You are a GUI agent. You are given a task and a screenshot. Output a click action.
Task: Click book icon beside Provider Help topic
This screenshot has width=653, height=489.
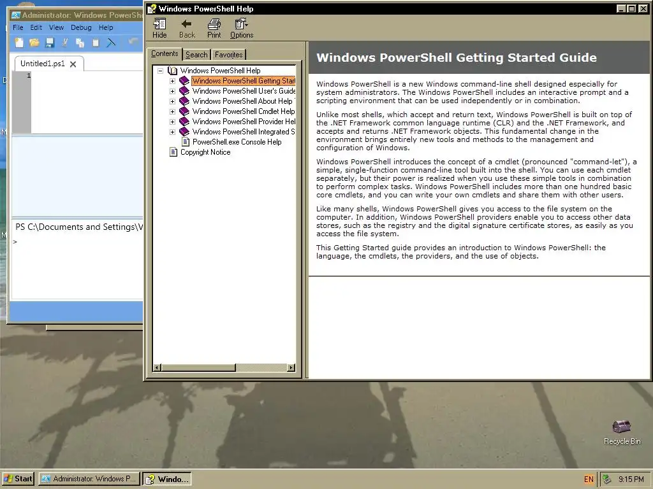[x=184, y=122]
